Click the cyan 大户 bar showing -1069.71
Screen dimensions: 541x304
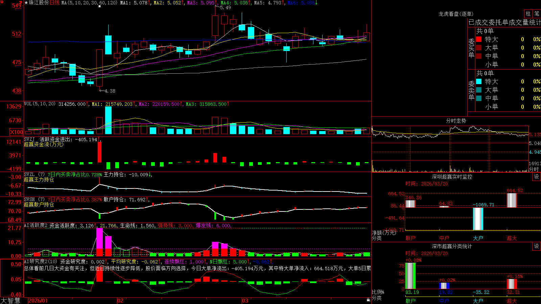(x=478, y=219)
